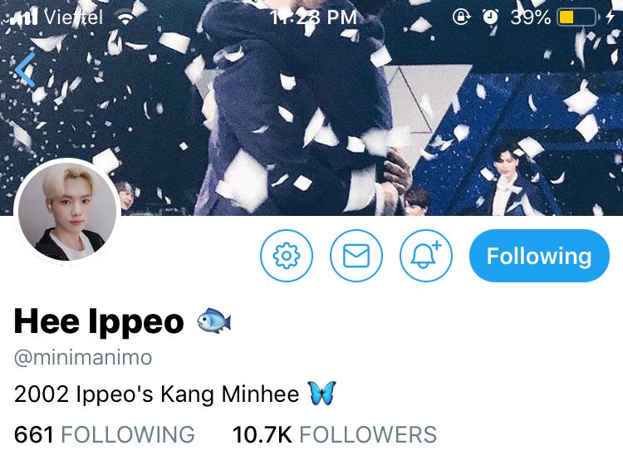The image size is (623, 470).
Task: Tap the Following button to unfollow
Action: coord(539,256)
